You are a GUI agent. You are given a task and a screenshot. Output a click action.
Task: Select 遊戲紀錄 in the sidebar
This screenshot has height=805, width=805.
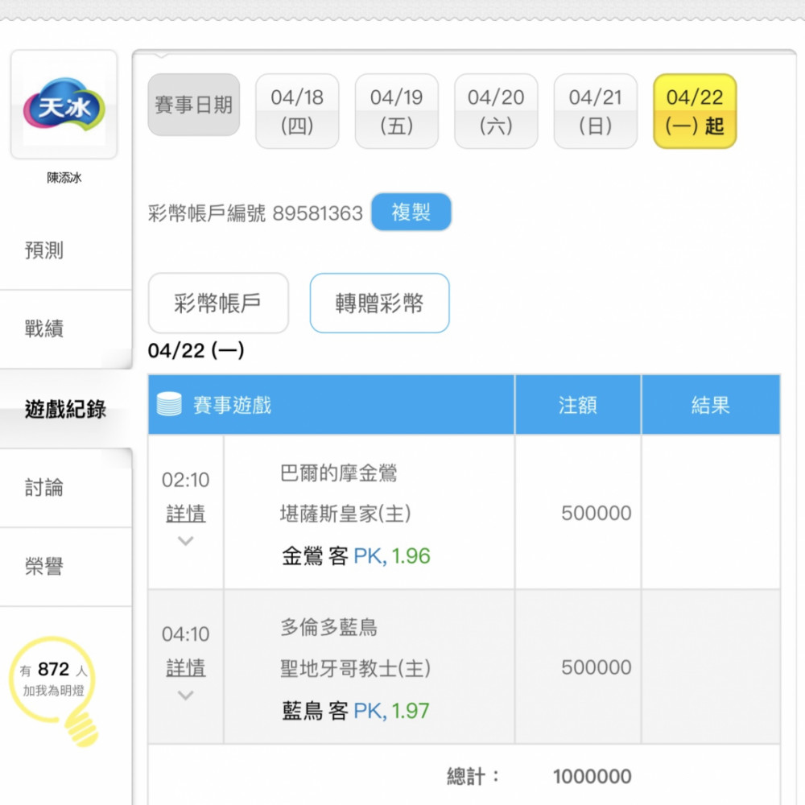65,409
